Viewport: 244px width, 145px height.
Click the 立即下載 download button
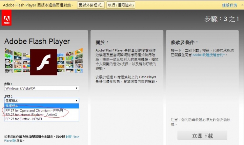point(202,136)
